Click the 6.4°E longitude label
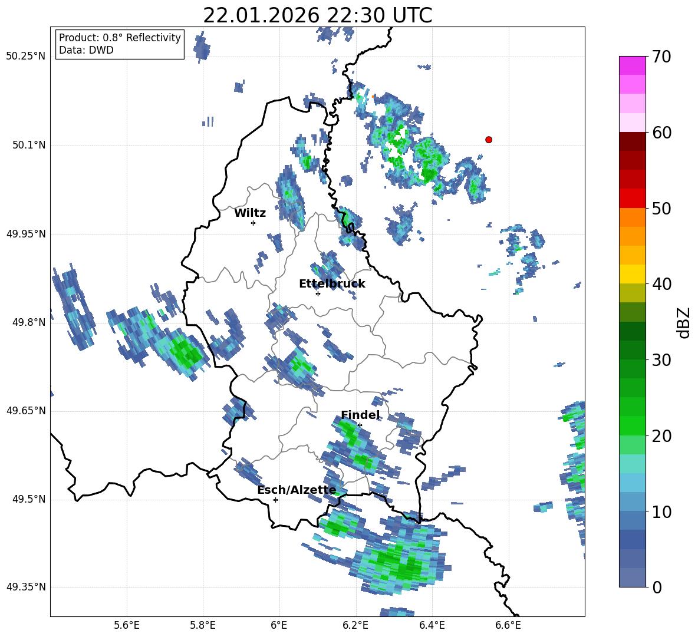This screenshot has height=637, width=698. pos(432,625)
